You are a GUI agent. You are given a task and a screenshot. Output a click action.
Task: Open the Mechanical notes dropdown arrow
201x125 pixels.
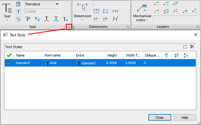coord(147,20)
